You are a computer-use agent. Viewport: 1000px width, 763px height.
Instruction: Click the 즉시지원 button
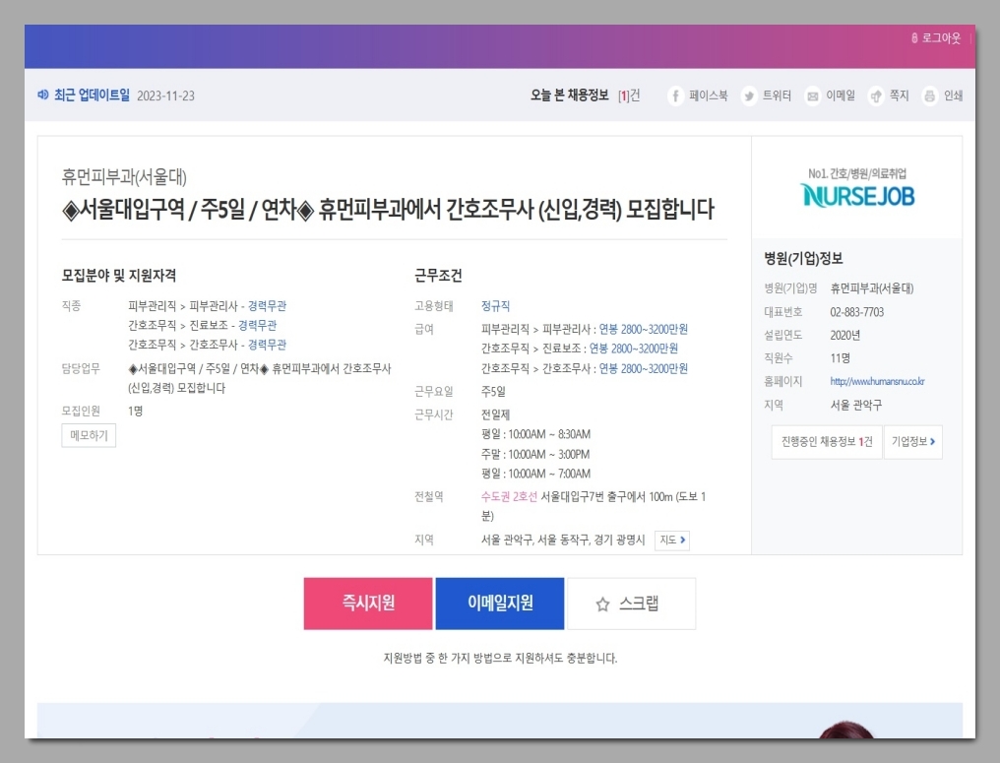click(368, 604)
